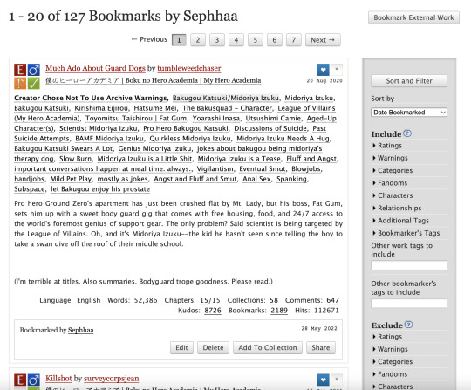Click the Vigilantism tag
471x390 pixels.
point(215,169)
